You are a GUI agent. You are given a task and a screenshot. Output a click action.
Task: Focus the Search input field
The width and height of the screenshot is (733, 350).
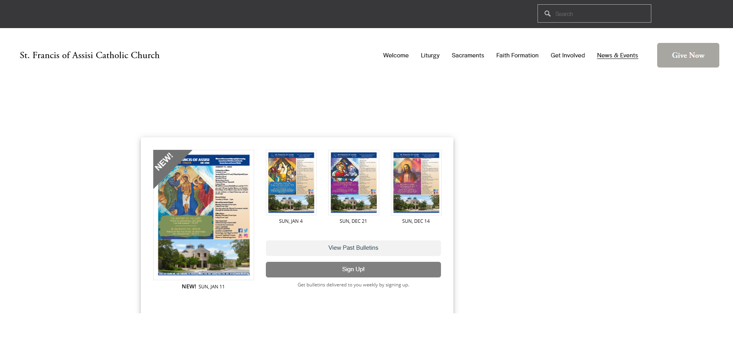pyautogui.click(x=594, y=14)
